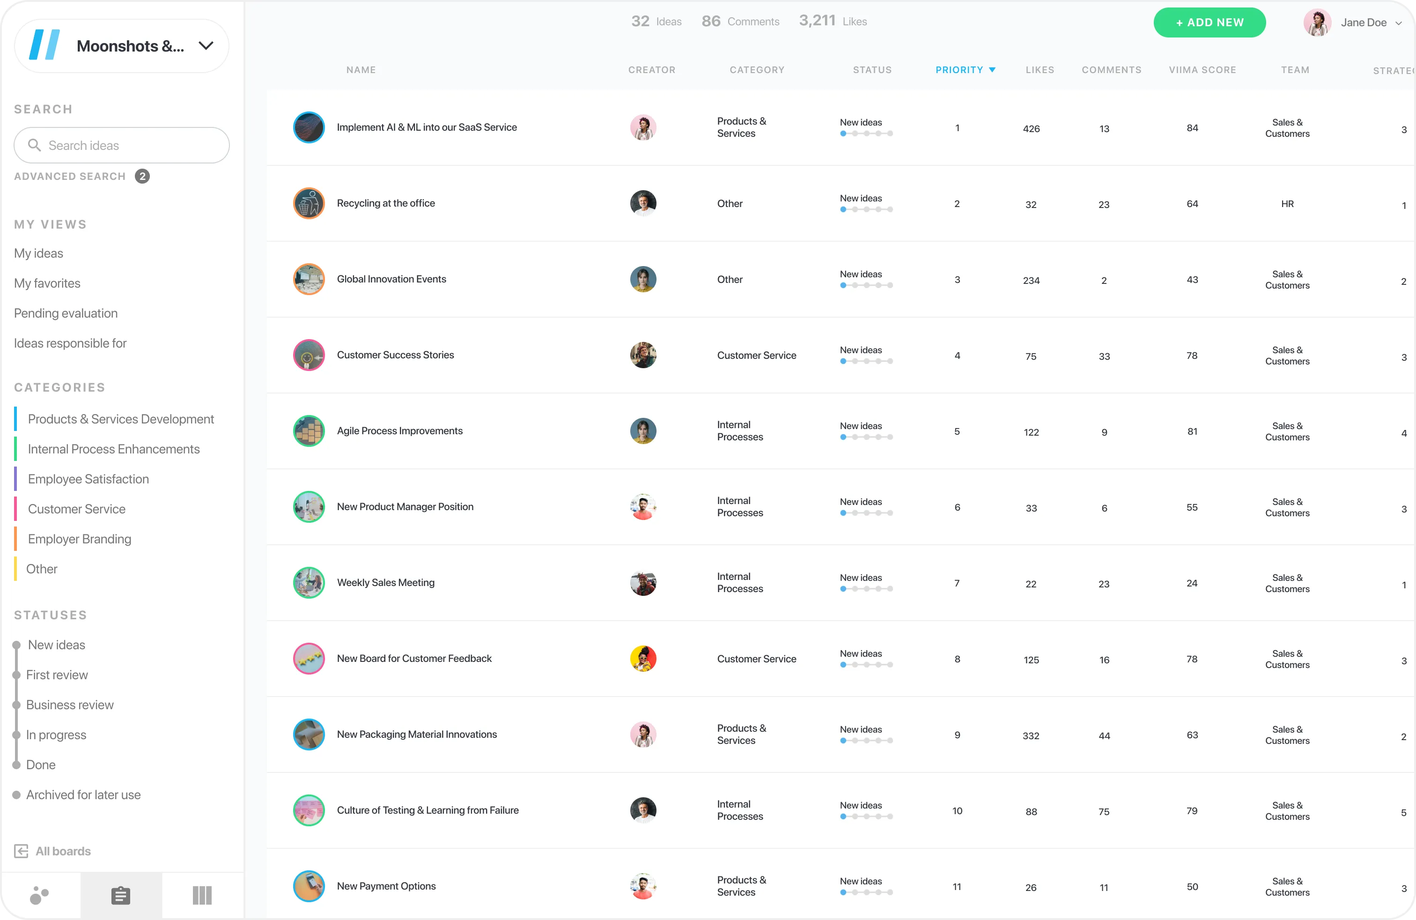Open the kanban columns view
This screenshot has width=1416, height=920.
coord(202,896)
